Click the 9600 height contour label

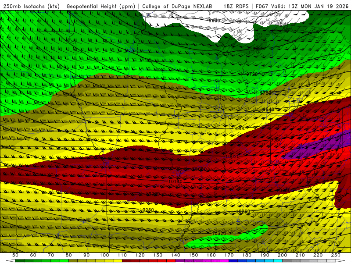coord(214,21)
